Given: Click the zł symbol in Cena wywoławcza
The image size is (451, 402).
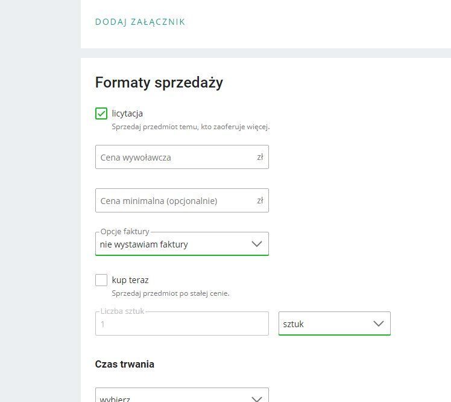Looking at the screenshot, I should (260, 158).
